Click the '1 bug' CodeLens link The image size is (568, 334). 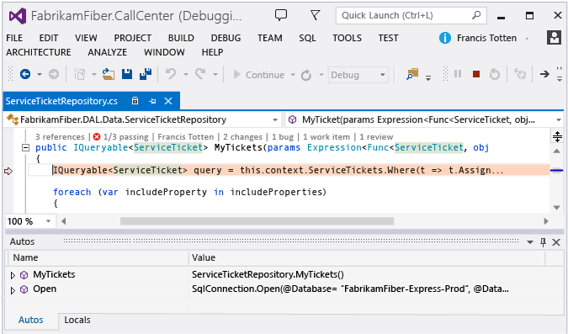point(283,137)
